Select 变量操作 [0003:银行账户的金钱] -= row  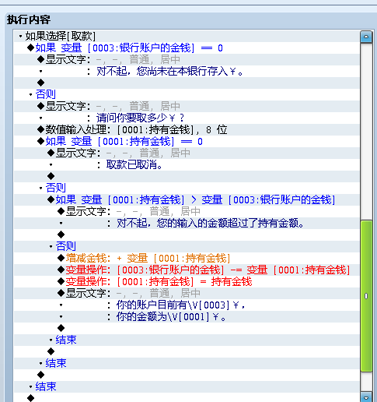pyautogui.click(x=187, y=270)
